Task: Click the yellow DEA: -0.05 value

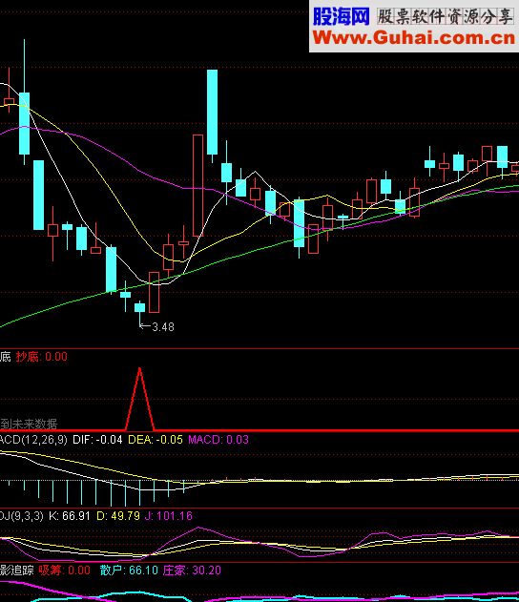Action: pyautogui.click(x=156, y=440)
